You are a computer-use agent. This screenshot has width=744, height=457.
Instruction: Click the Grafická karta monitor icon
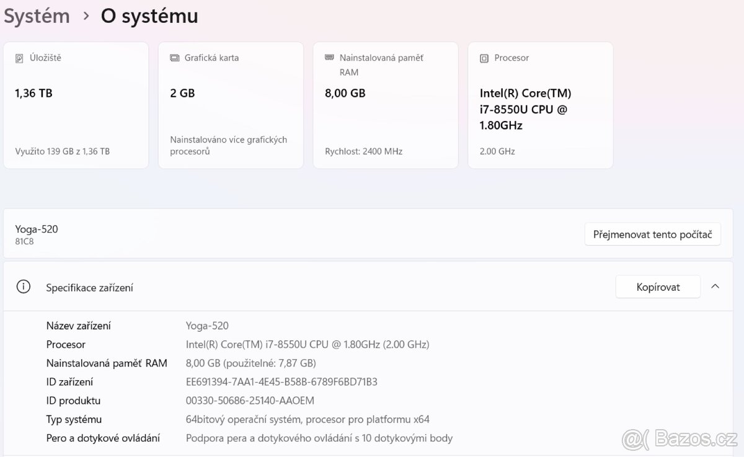[x=174, y=58]
